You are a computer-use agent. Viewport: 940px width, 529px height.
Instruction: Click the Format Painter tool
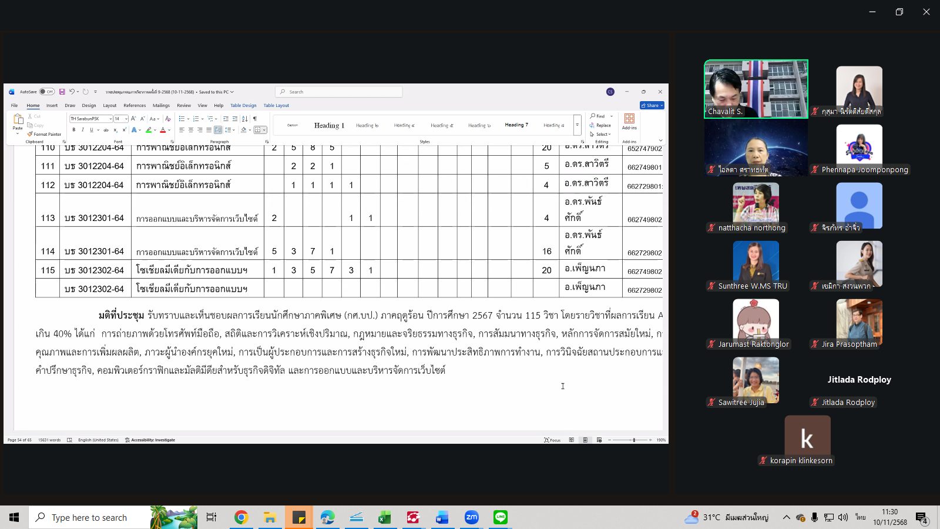pyautogui.click(x=45, y=134)
